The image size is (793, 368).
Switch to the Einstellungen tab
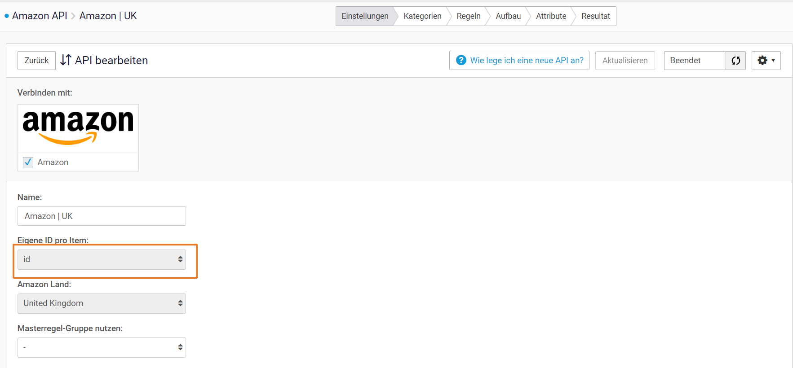pos(365,16)
